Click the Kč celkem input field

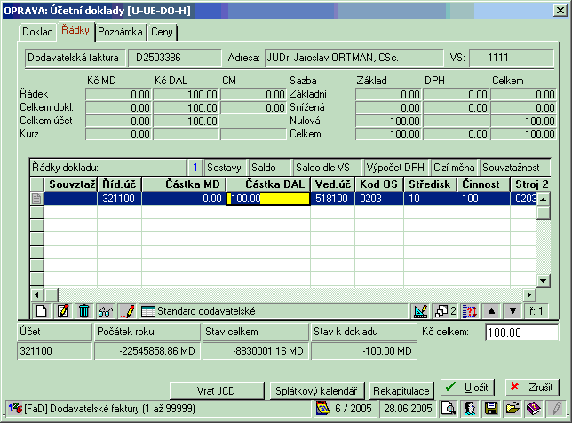tap(521, 333)
